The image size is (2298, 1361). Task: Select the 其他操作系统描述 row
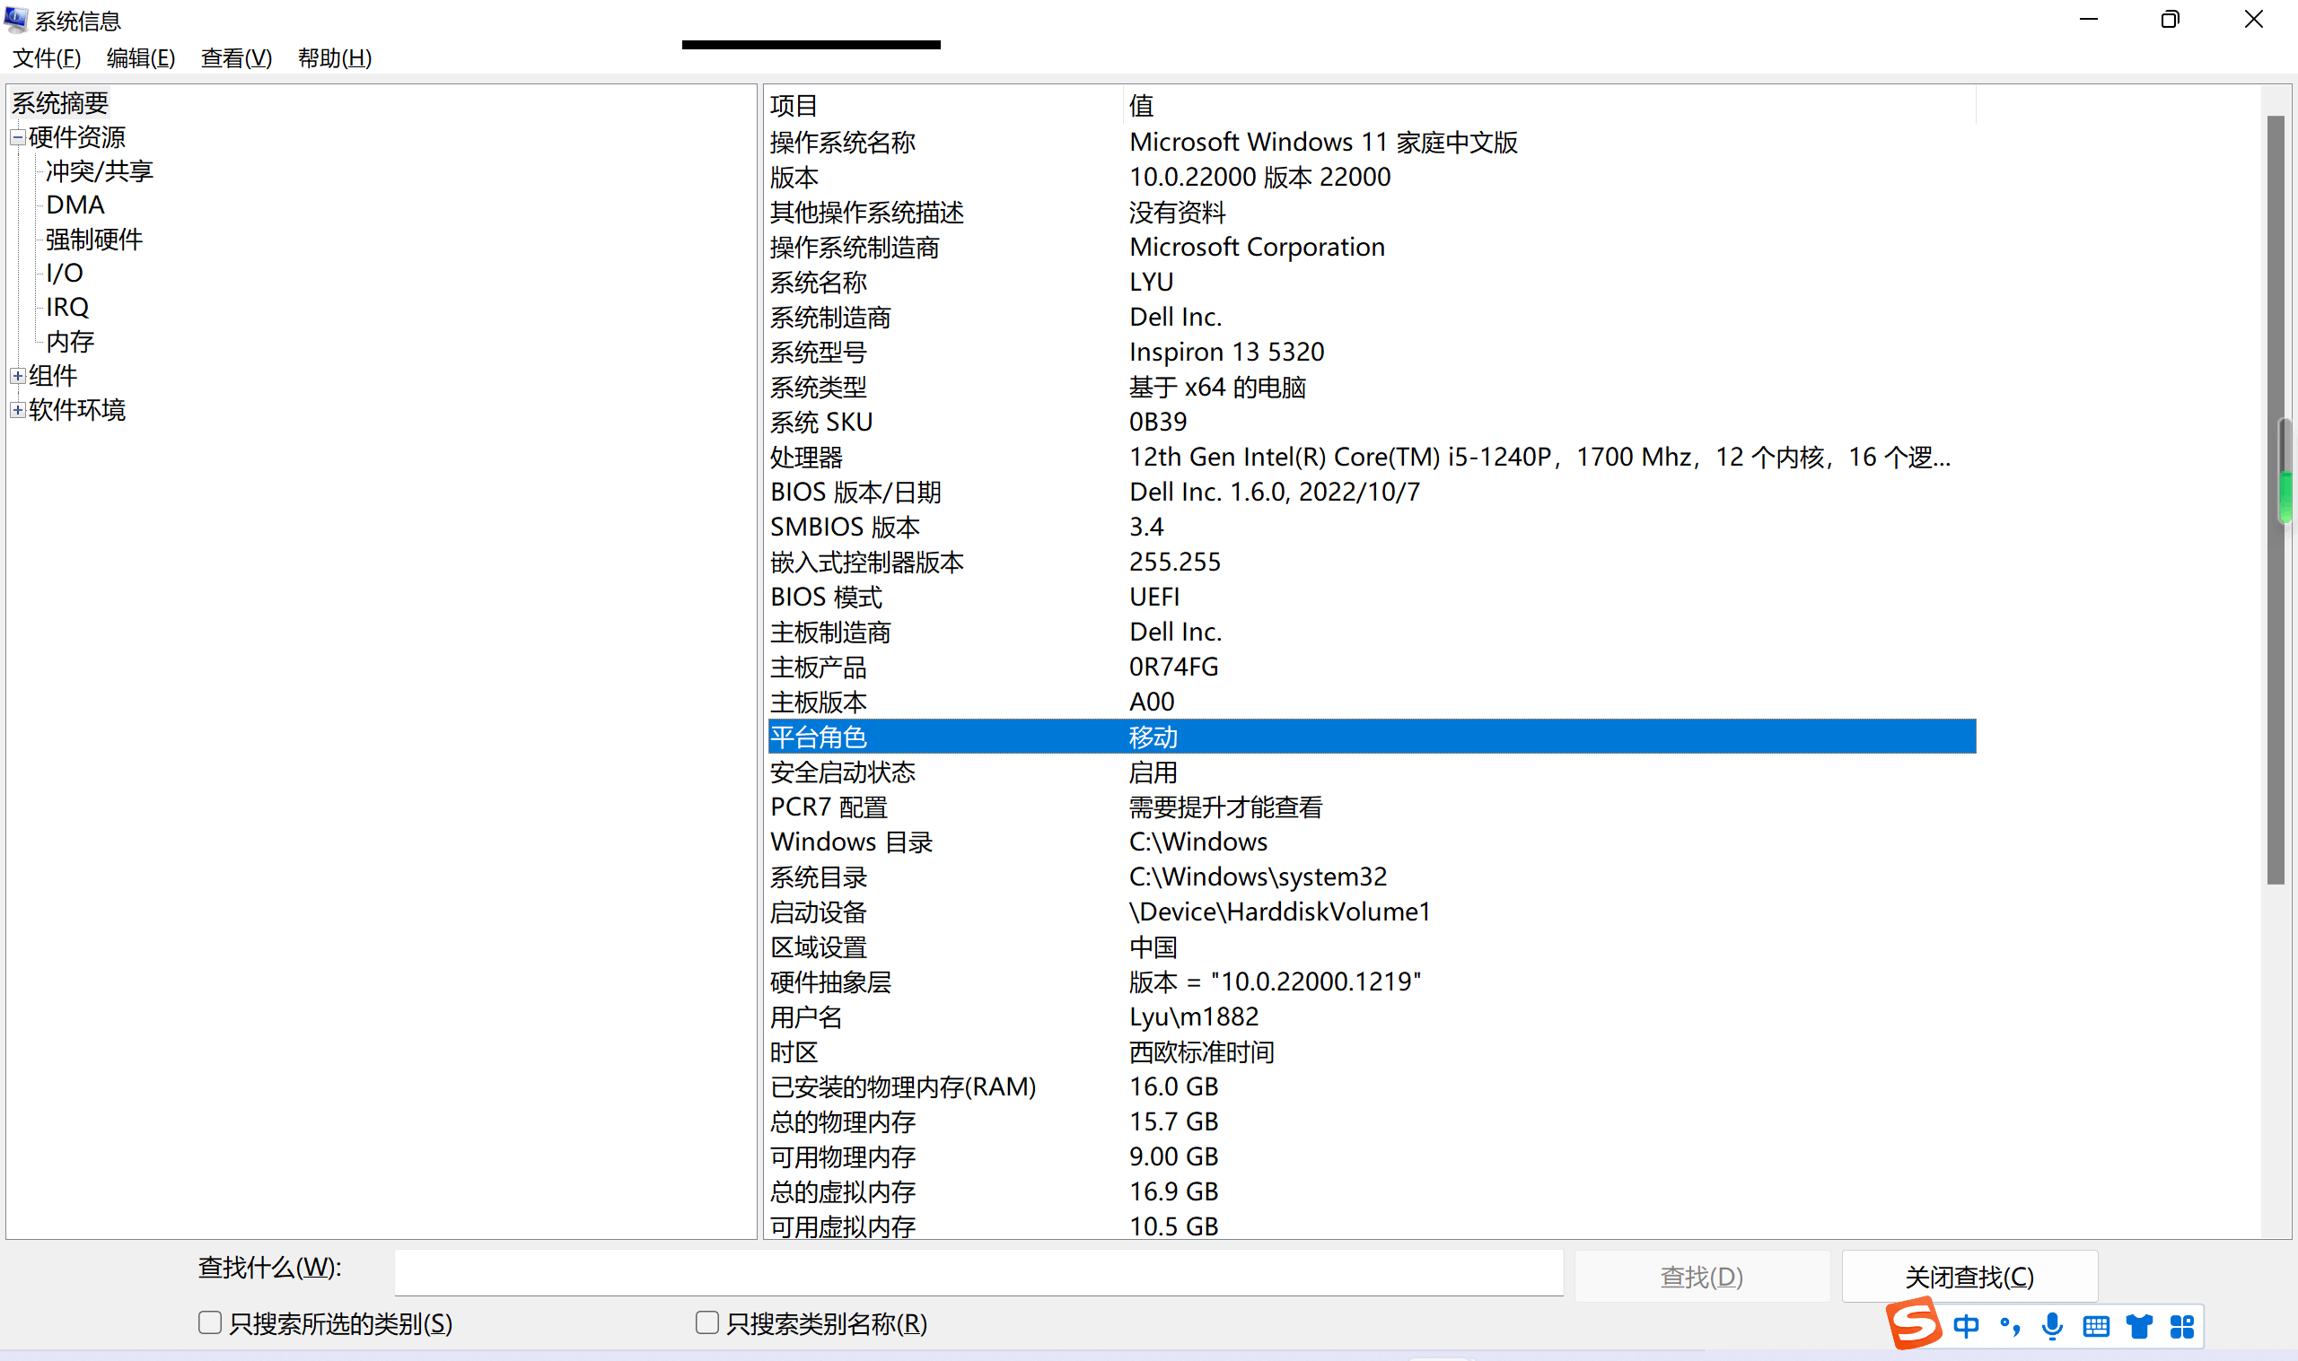click(x=1372, y=213)
